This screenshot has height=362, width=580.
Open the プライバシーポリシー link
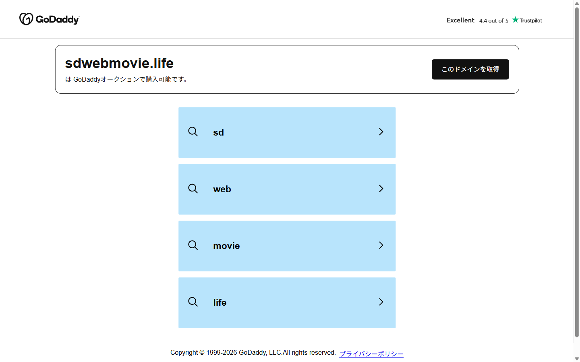pyautogui.click(x=371, y=354)
